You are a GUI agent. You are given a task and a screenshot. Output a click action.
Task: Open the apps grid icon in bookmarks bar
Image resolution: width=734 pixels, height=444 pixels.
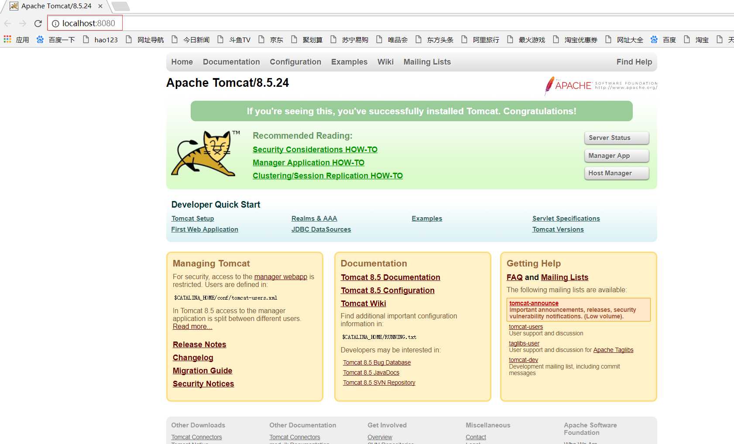7,39
